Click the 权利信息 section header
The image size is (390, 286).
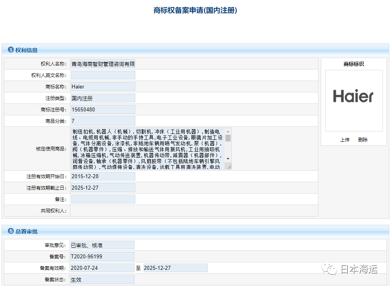(x=195, y=50)
